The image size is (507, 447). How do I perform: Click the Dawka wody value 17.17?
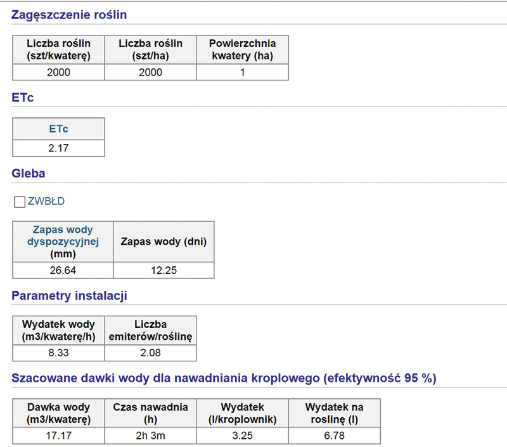click(x=58, y=436)
